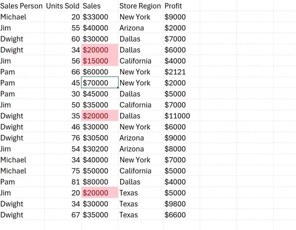Click the $6600 profit cell
Screen dimensions: 296x230
175,215
